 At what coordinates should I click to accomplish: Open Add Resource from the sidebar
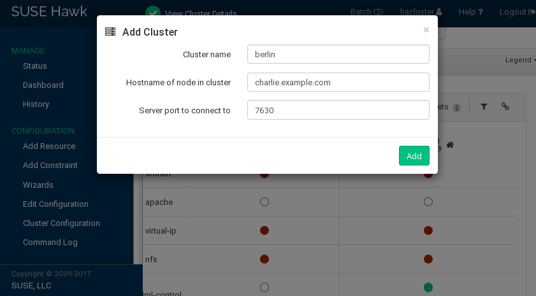pos(49,146)
